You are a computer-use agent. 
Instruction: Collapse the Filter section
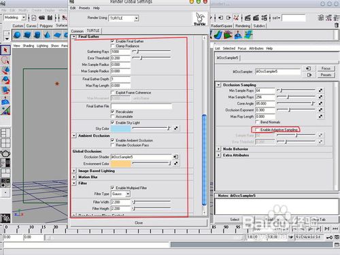tap(74, 183)
